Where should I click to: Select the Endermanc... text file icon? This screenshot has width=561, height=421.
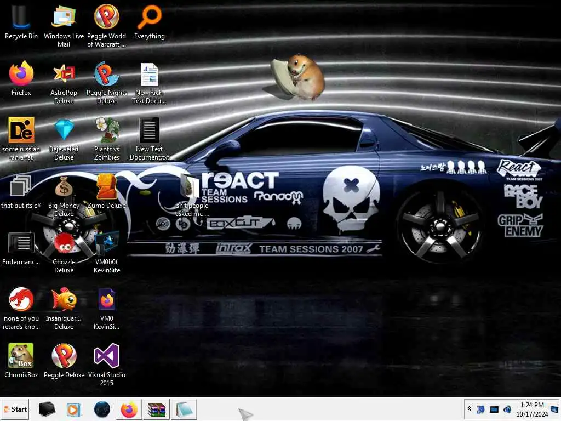[21, 248]
